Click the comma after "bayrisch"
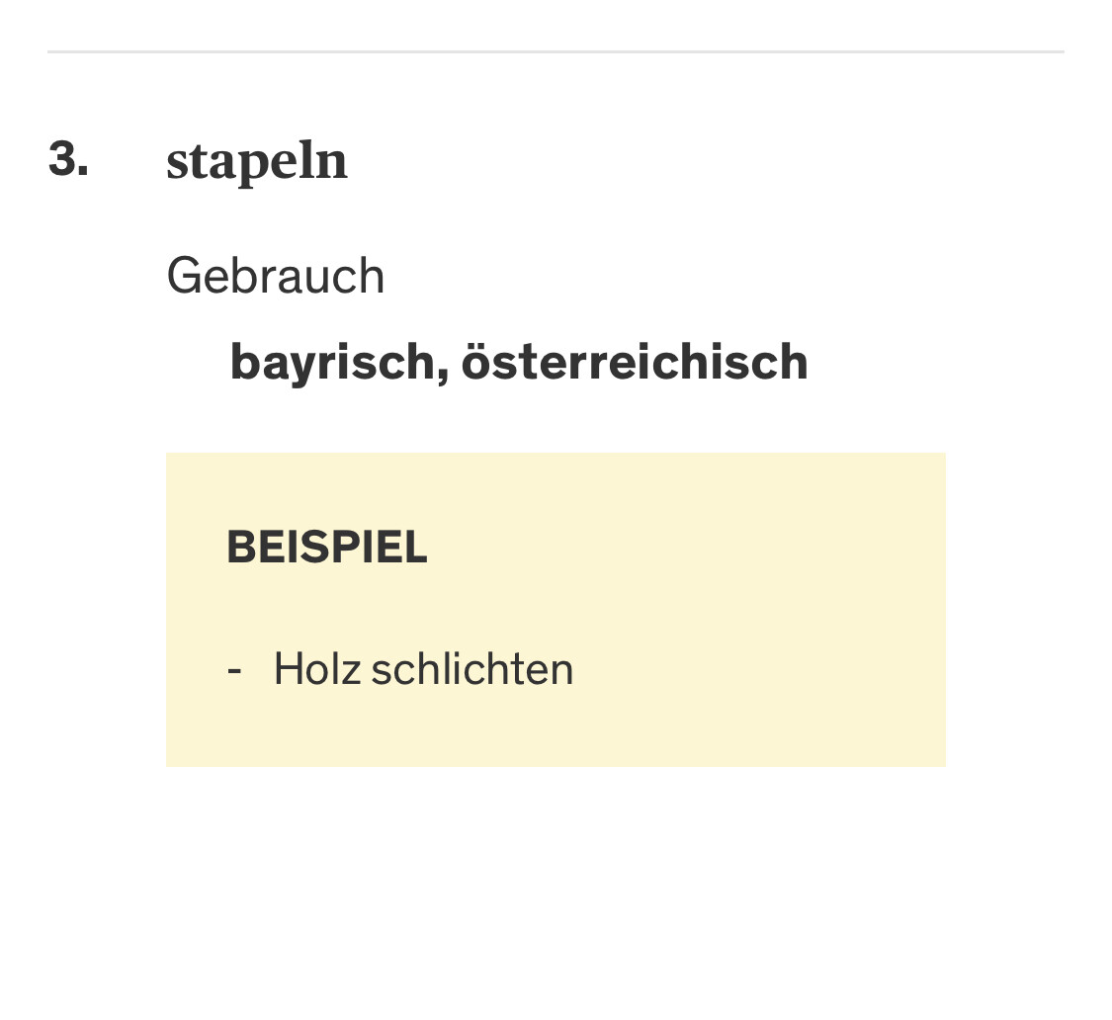Viewport: 1112px width, 1020px height. (442, 374)
